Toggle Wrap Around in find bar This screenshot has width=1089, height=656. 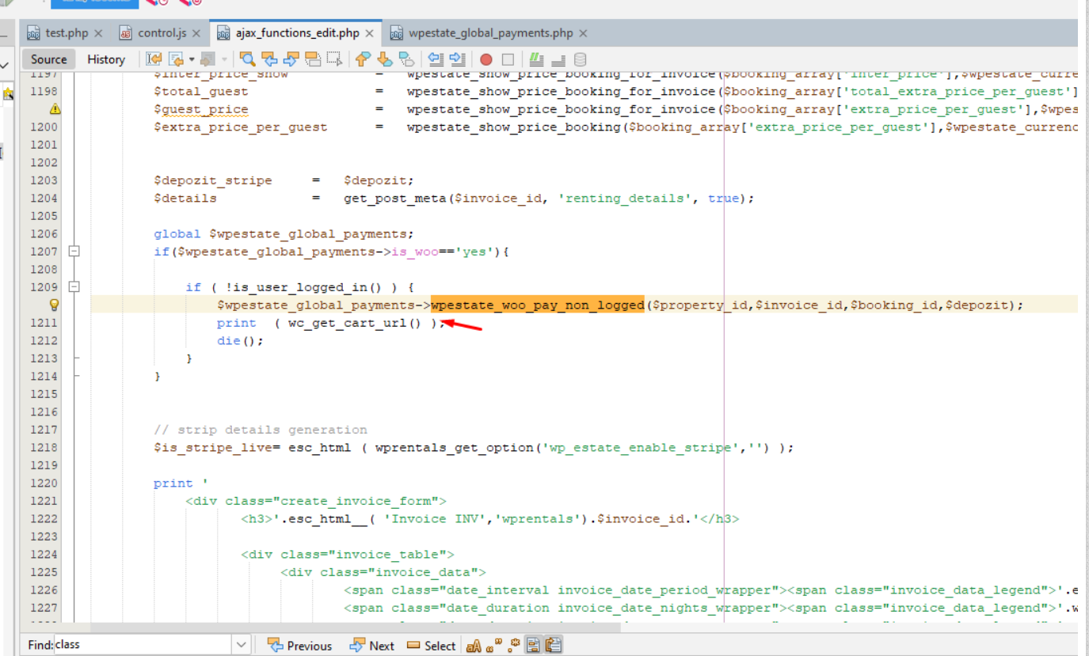554,646
